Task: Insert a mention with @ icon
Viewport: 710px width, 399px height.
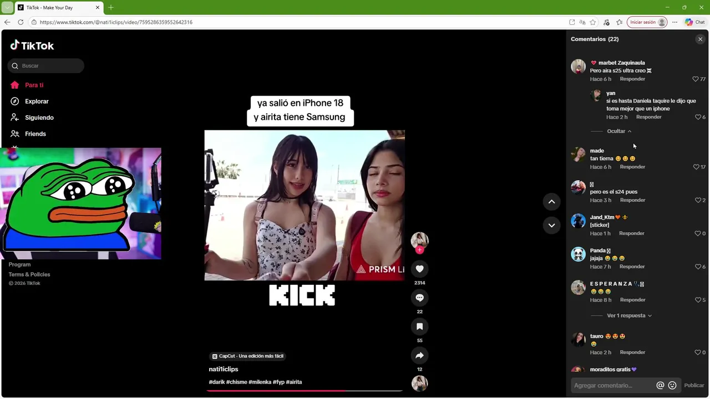Action: point(660,386)
